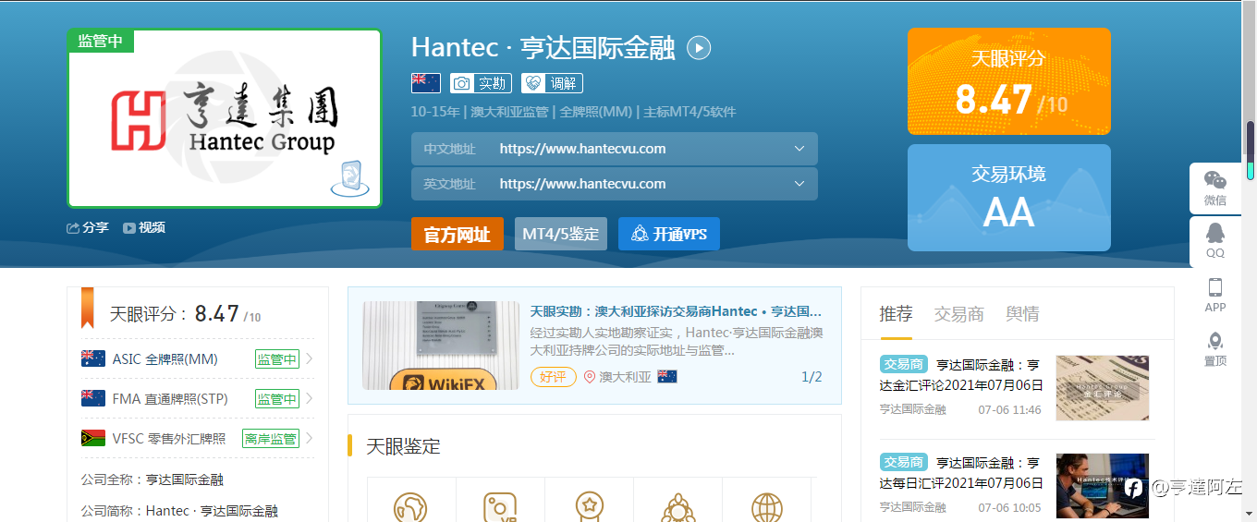Click the page vertical scrollbar thumb
This screenshot has width=1257, height=522.
[x=1251, y=150]
